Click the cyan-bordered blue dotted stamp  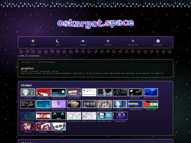43,104
